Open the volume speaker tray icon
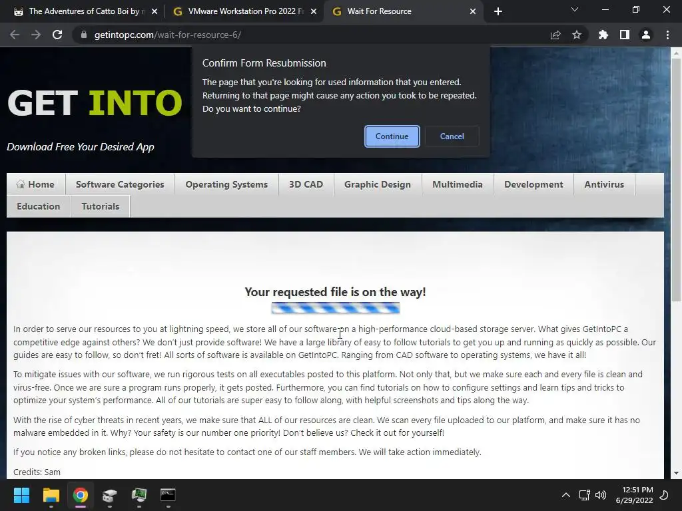 click(x=601, y=495)
